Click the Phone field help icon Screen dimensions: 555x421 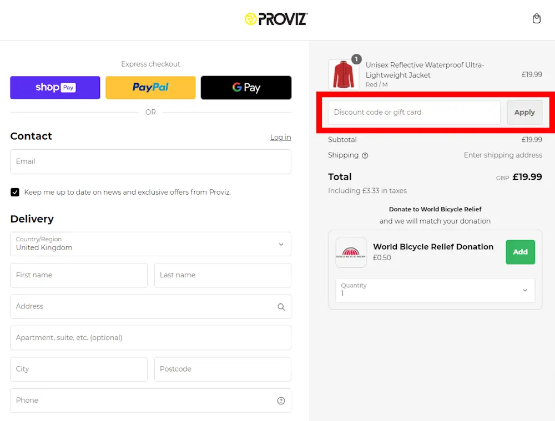281,400
